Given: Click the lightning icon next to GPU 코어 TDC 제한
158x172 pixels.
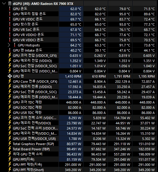Looking at the screenshot, I should (10, 102).
